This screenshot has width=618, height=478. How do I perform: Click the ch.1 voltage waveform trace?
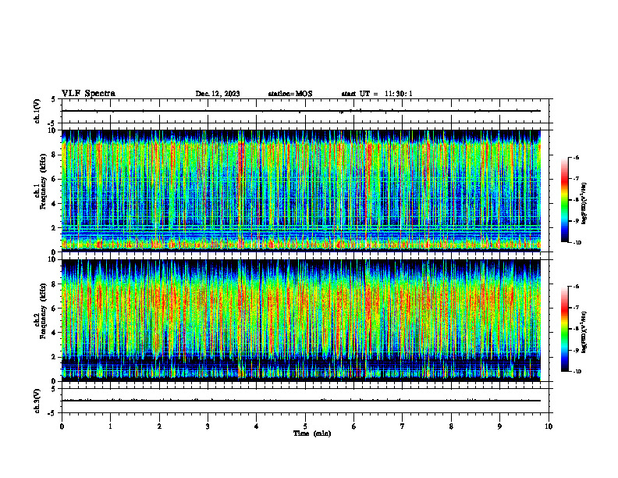pos(301,111)
